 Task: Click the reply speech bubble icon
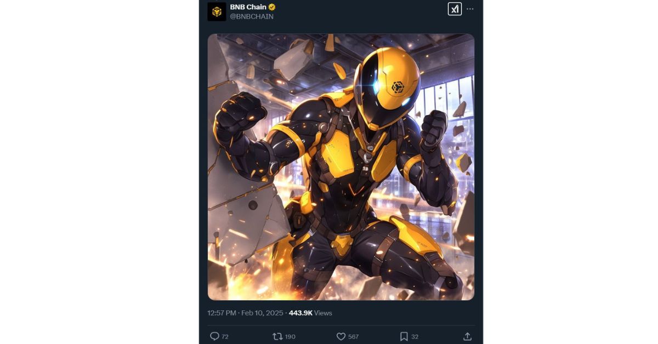[x=214, y=336]
